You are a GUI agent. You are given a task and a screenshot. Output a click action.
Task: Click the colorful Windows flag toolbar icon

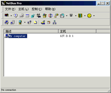click(7, 15)
